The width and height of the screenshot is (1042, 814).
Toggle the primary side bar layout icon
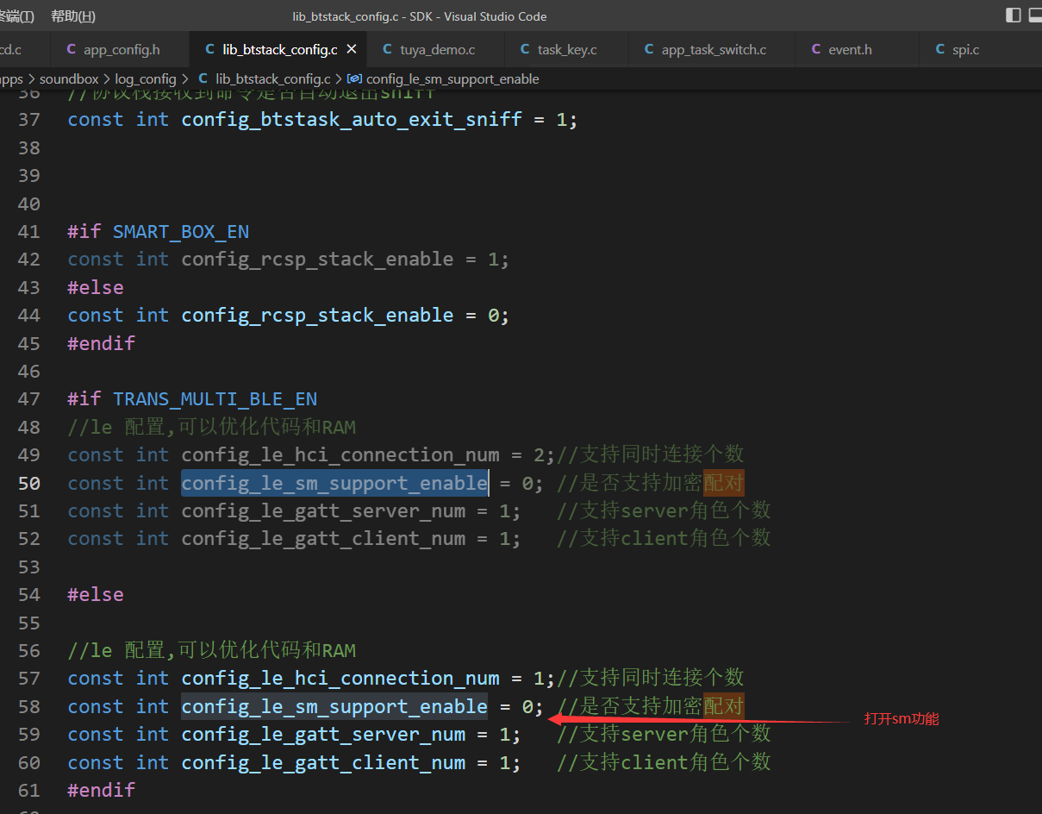(x=1014, y=16)
